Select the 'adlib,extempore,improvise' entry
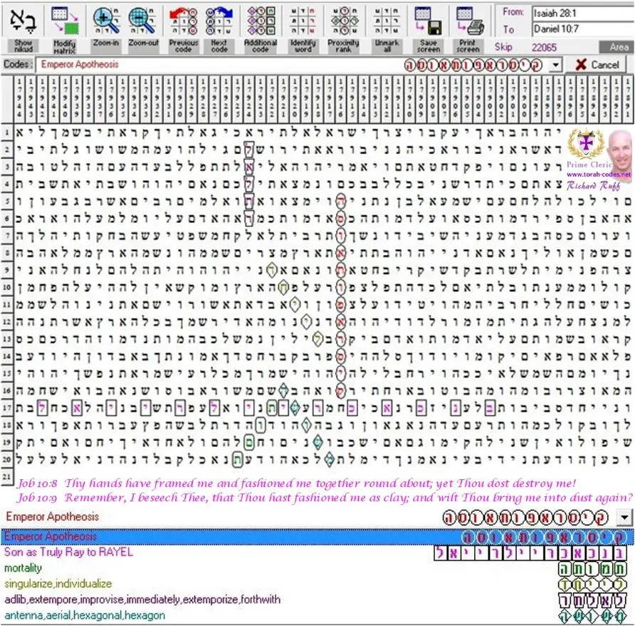Screen dimensions: 635x626 point(317,600)
